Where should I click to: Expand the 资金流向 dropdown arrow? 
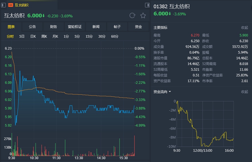click(170, 92)
